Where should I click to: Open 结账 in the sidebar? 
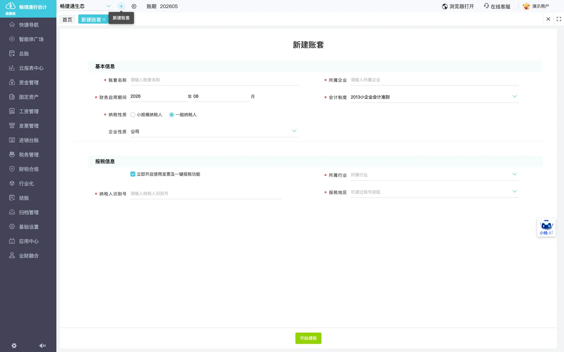pyautogui.click(x=28, y=198)
